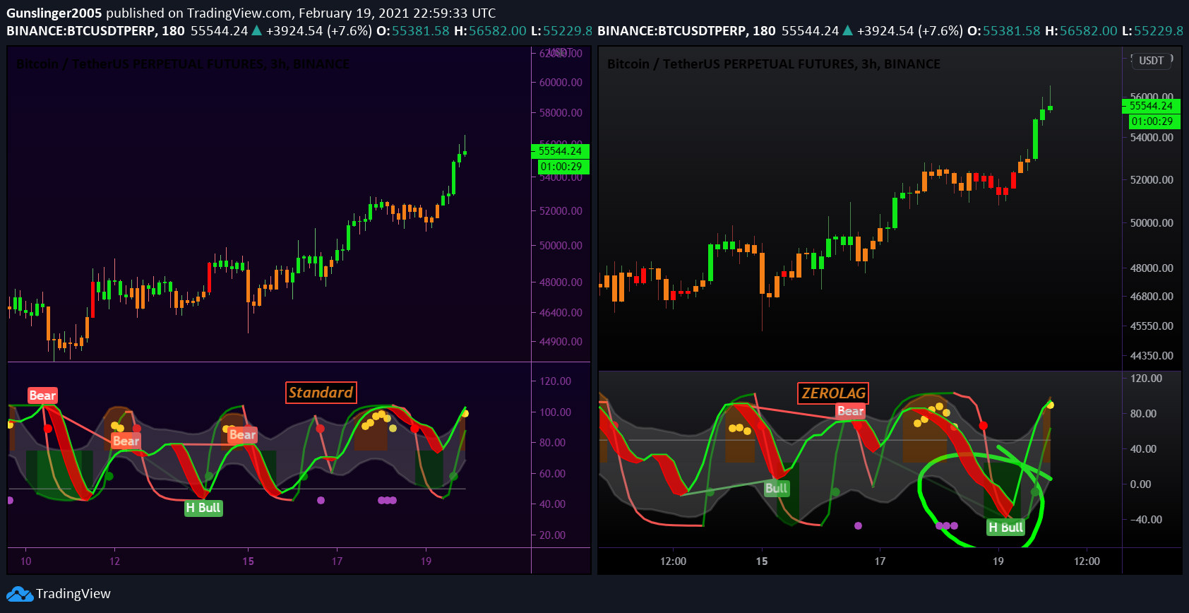Click the left header open value O:55381.58

click(413, 31)
